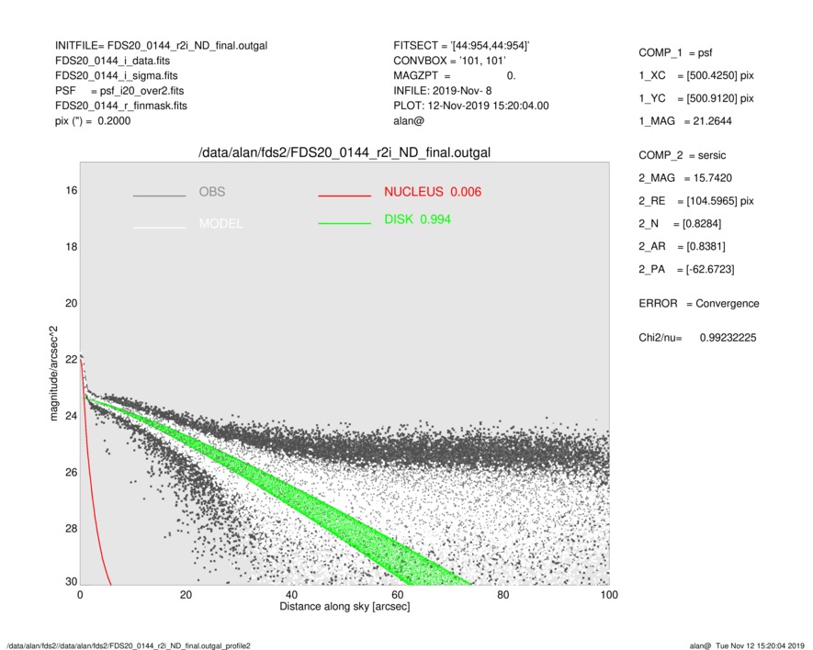Click the 1_XC = [500.4250] pix value
This screenshot has height=650, width=813.
click(696, 75)
